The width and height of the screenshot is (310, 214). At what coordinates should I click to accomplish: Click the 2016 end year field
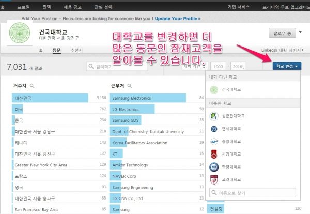tap(238, 67)
